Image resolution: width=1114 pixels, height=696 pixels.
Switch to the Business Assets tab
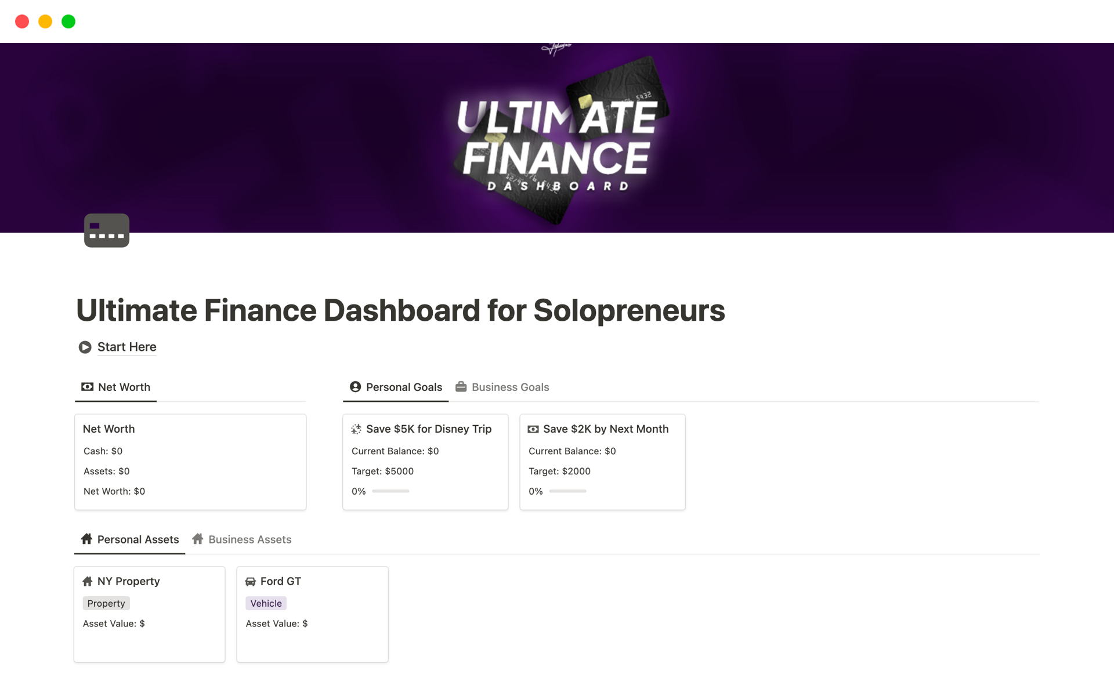coord(249,539)
